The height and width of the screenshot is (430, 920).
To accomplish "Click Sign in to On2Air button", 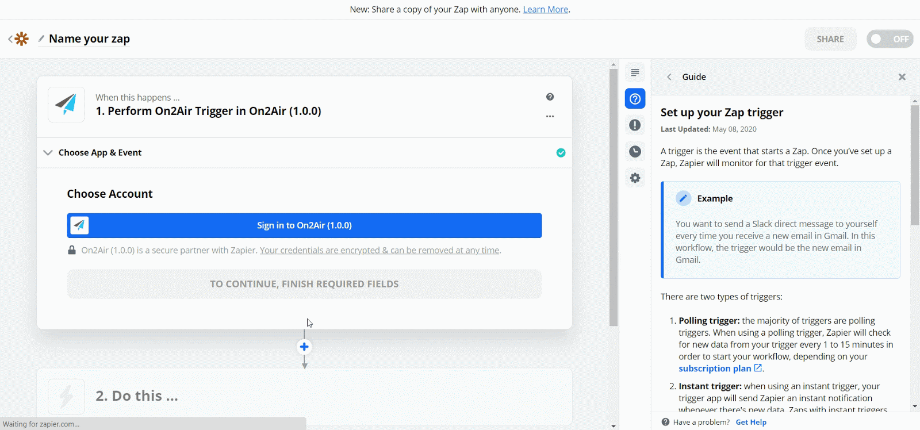I will click(x=304, y=225).
